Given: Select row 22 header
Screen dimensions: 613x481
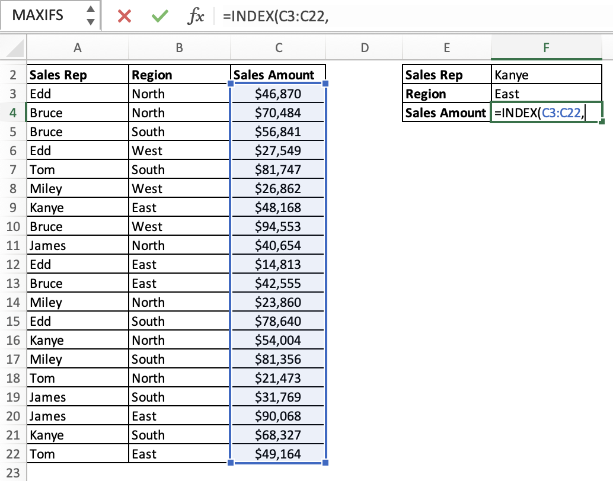Looking at the screenshot, I should (13, 454).
